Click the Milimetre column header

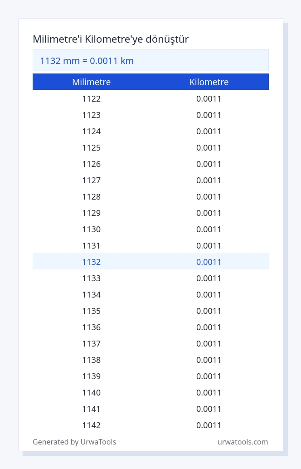pos(92,82)
